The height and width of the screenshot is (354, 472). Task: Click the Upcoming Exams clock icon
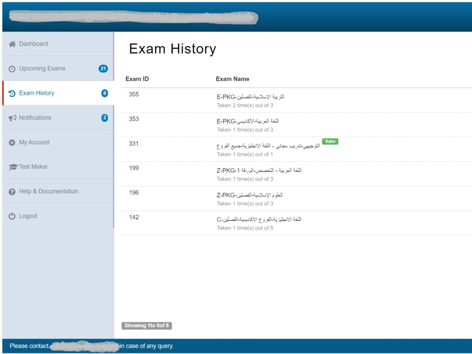tap(12, 68)
